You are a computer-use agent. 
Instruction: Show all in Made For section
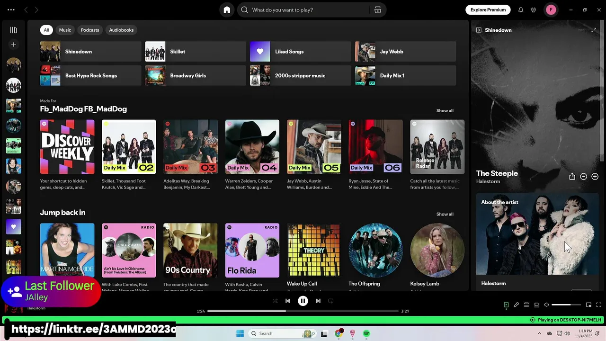point(445,110)
